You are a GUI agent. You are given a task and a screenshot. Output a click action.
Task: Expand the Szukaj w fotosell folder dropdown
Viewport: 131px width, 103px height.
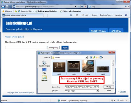(86, 57)
